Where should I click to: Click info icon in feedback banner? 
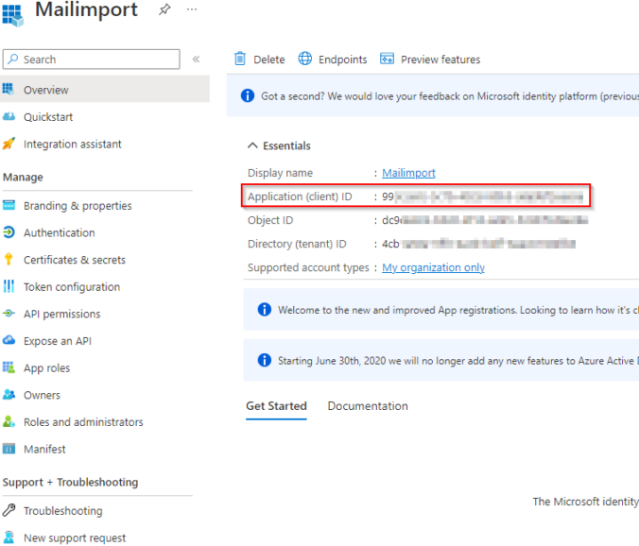point(248,95)
